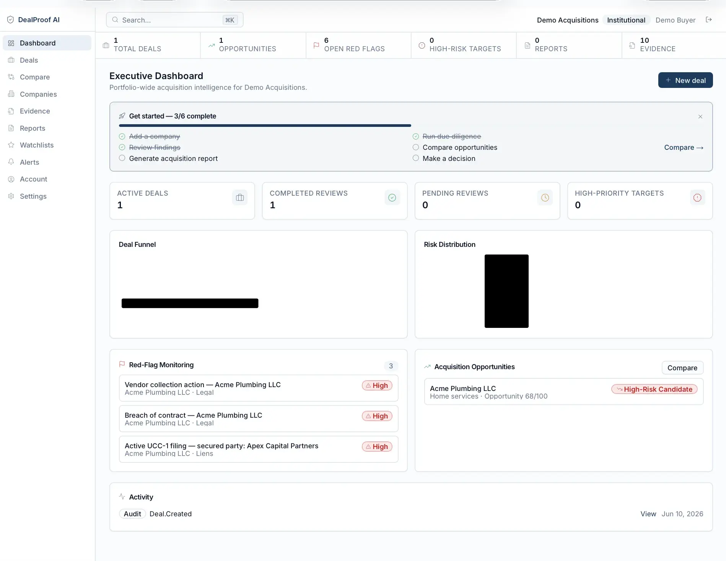Create a New deal

[x=685, y=80]
